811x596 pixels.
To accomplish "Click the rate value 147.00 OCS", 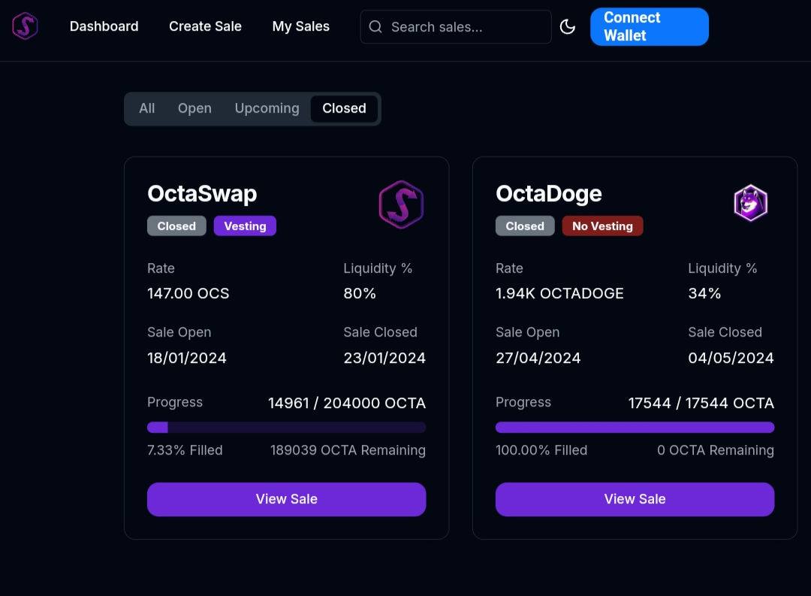I will coord(188,294).
